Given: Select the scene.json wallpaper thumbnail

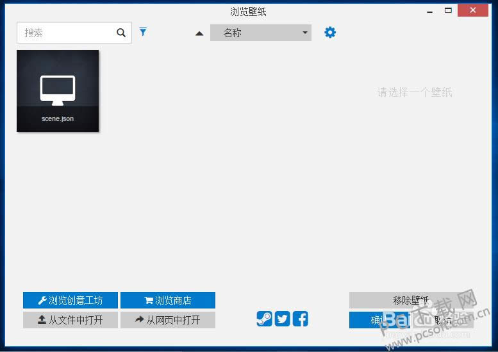Looking at the screenshot, I should click(x=58, y=91).
